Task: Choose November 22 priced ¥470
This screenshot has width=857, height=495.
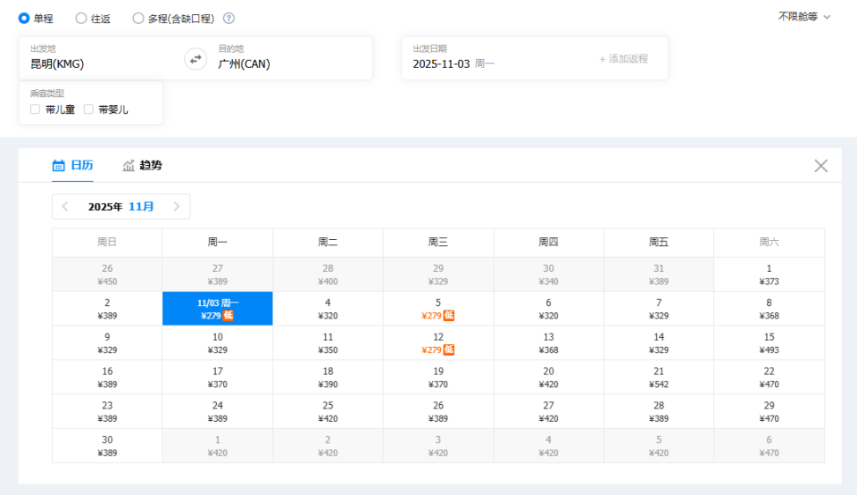Action: click(769, 377)
